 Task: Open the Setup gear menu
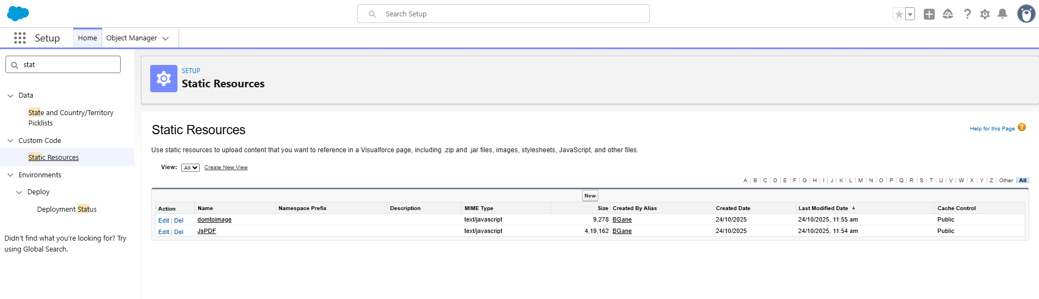point(984,14)
